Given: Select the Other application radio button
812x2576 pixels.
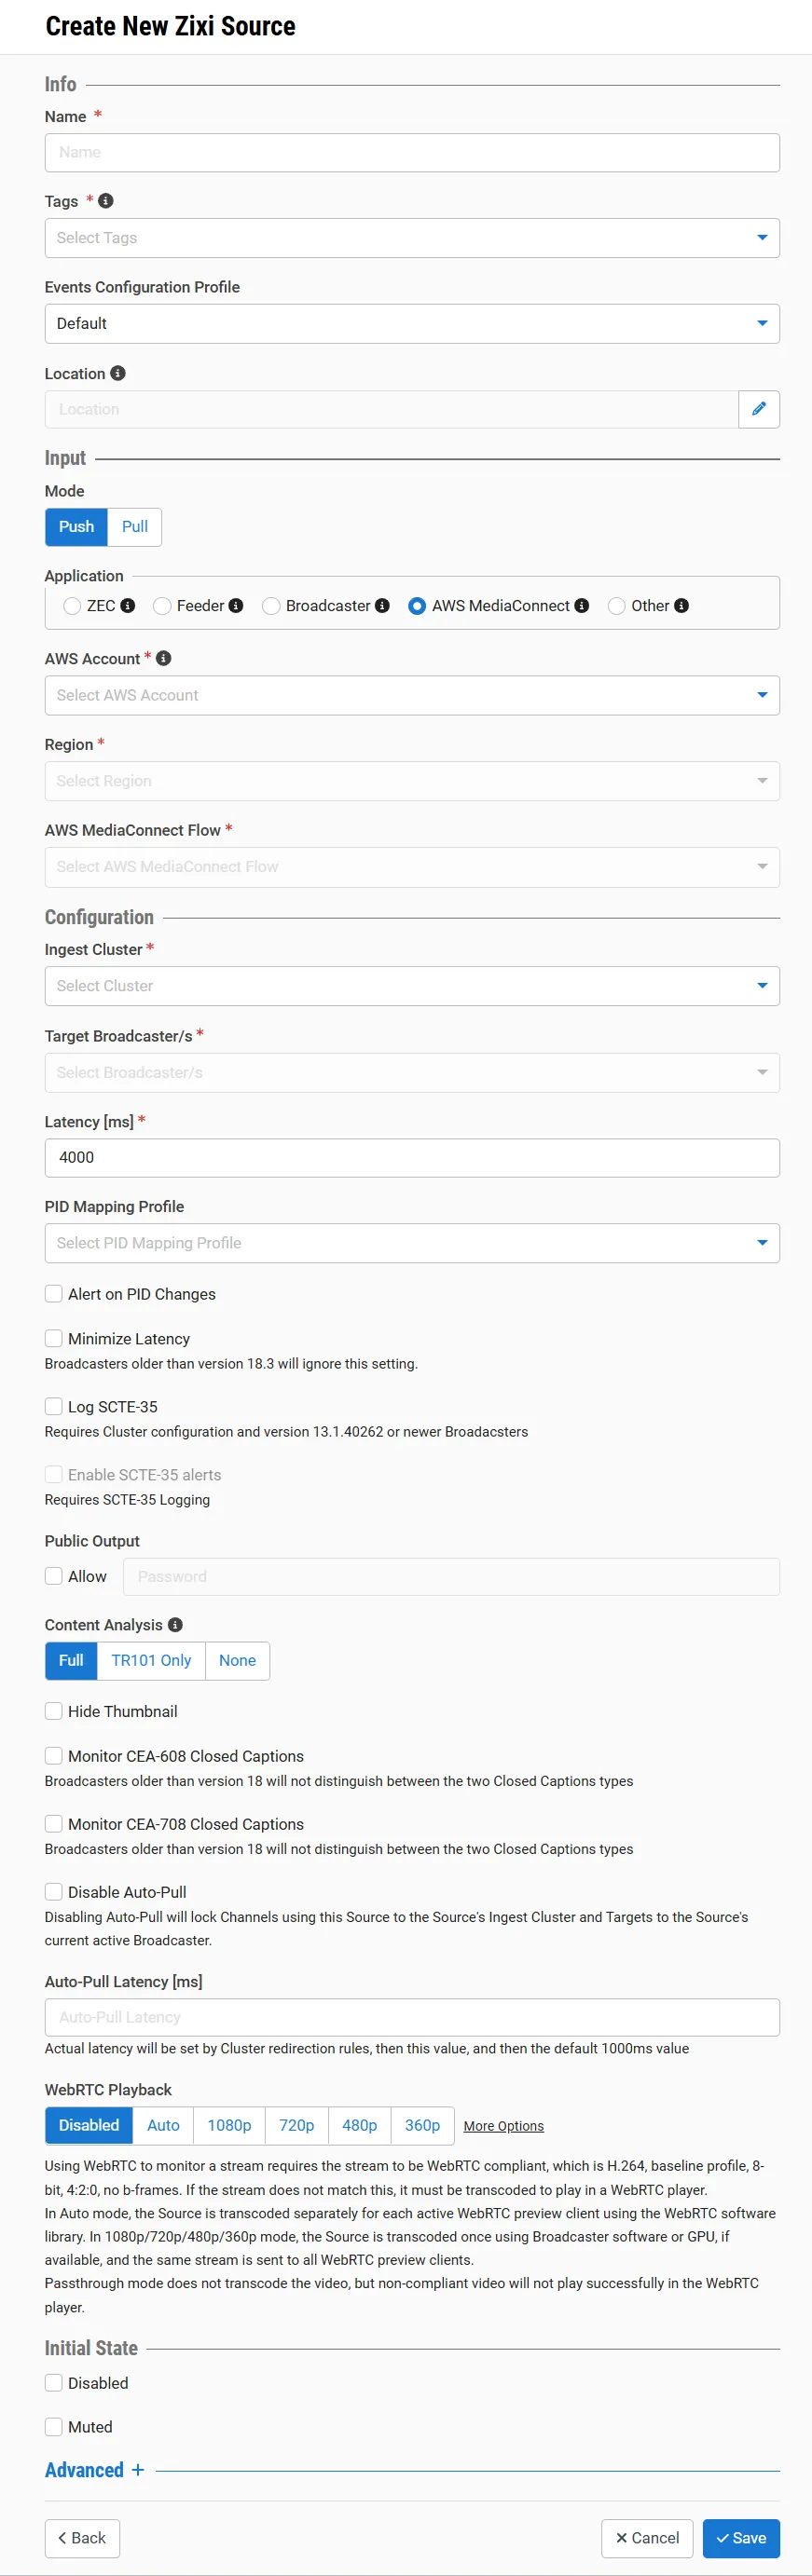Looking at the screenshot, I should click(617, 606).
